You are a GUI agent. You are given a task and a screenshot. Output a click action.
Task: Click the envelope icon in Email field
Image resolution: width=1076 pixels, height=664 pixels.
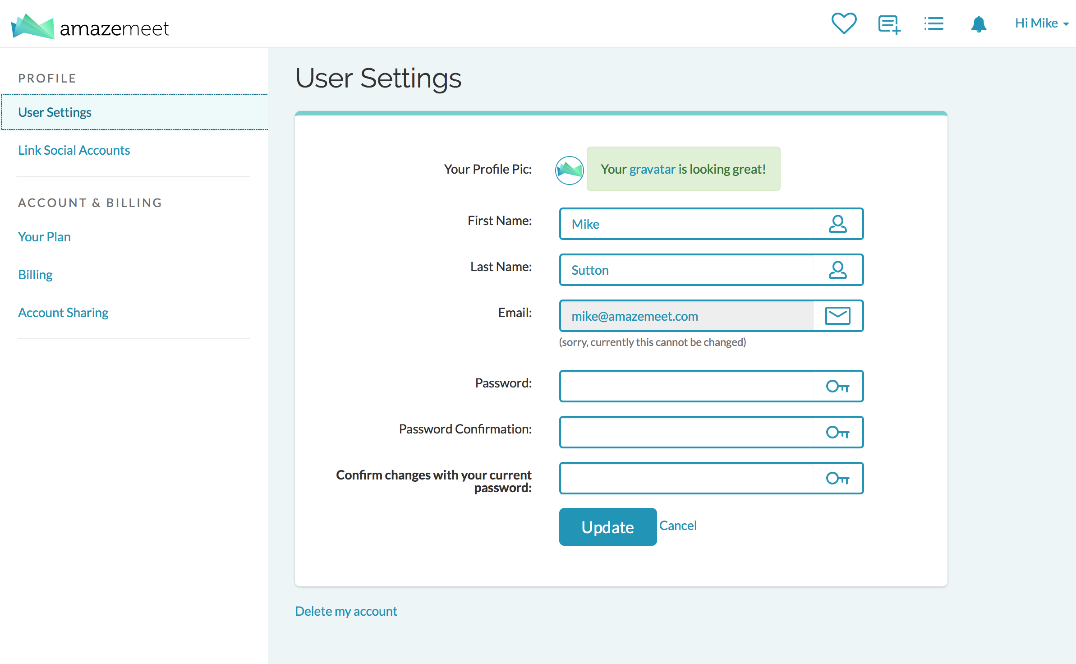pyautogui.click(x=837, y=316)
